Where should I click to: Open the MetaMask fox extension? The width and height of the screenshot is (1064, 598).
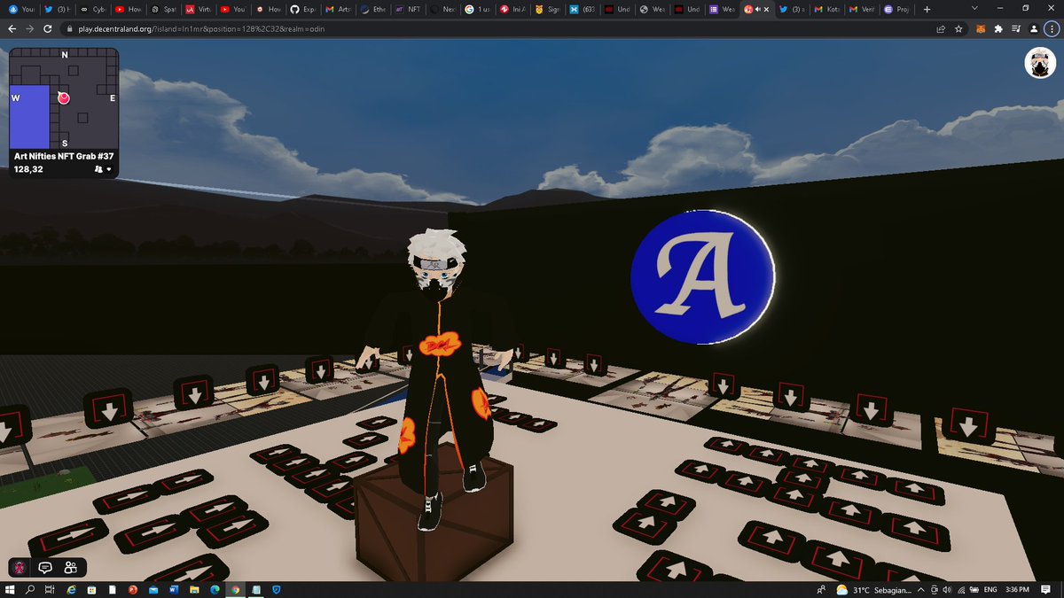pyautogui.click(x=982, y=28)
